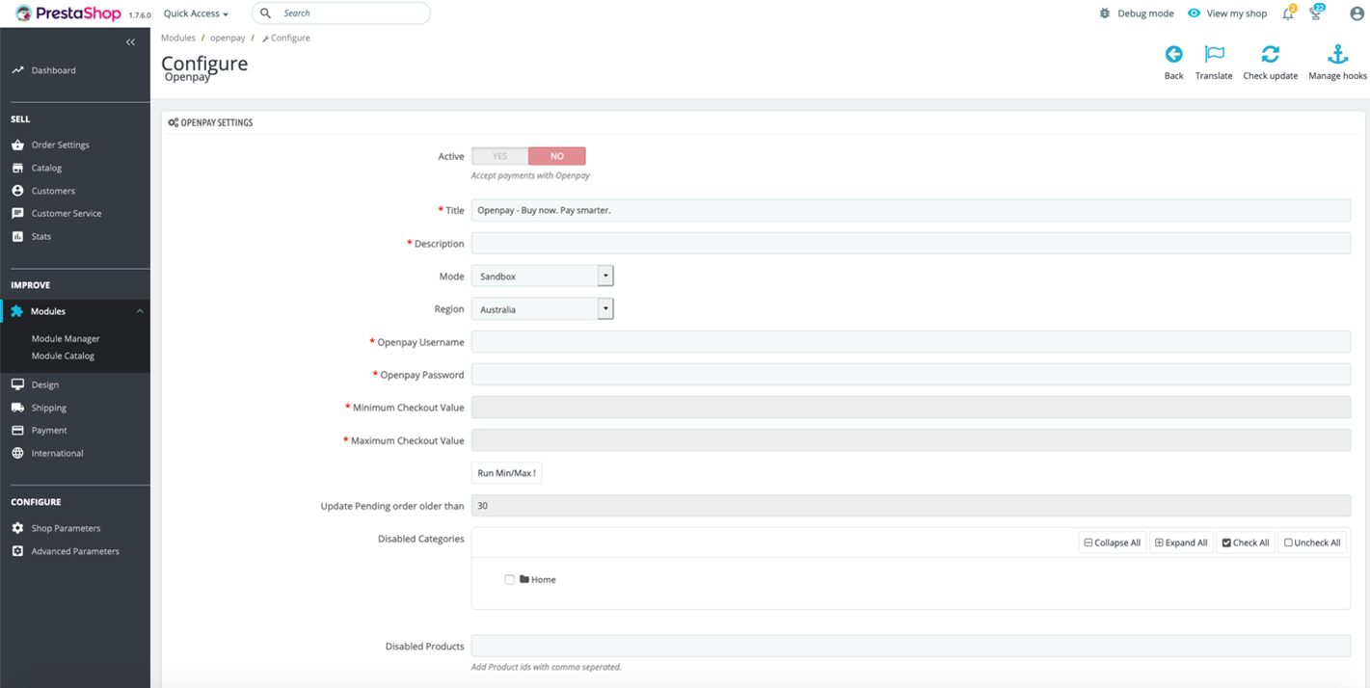Click the Expand All categories button
Viewport: 1370px width, 688px height.
[1181, 542]
